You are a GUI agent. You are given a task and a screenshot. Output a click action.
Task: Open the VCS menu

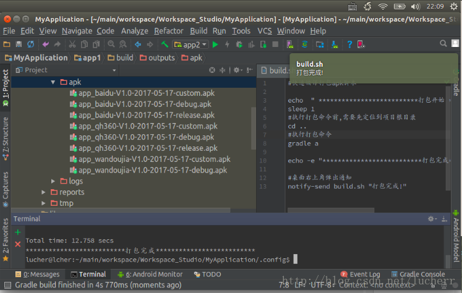265,31
